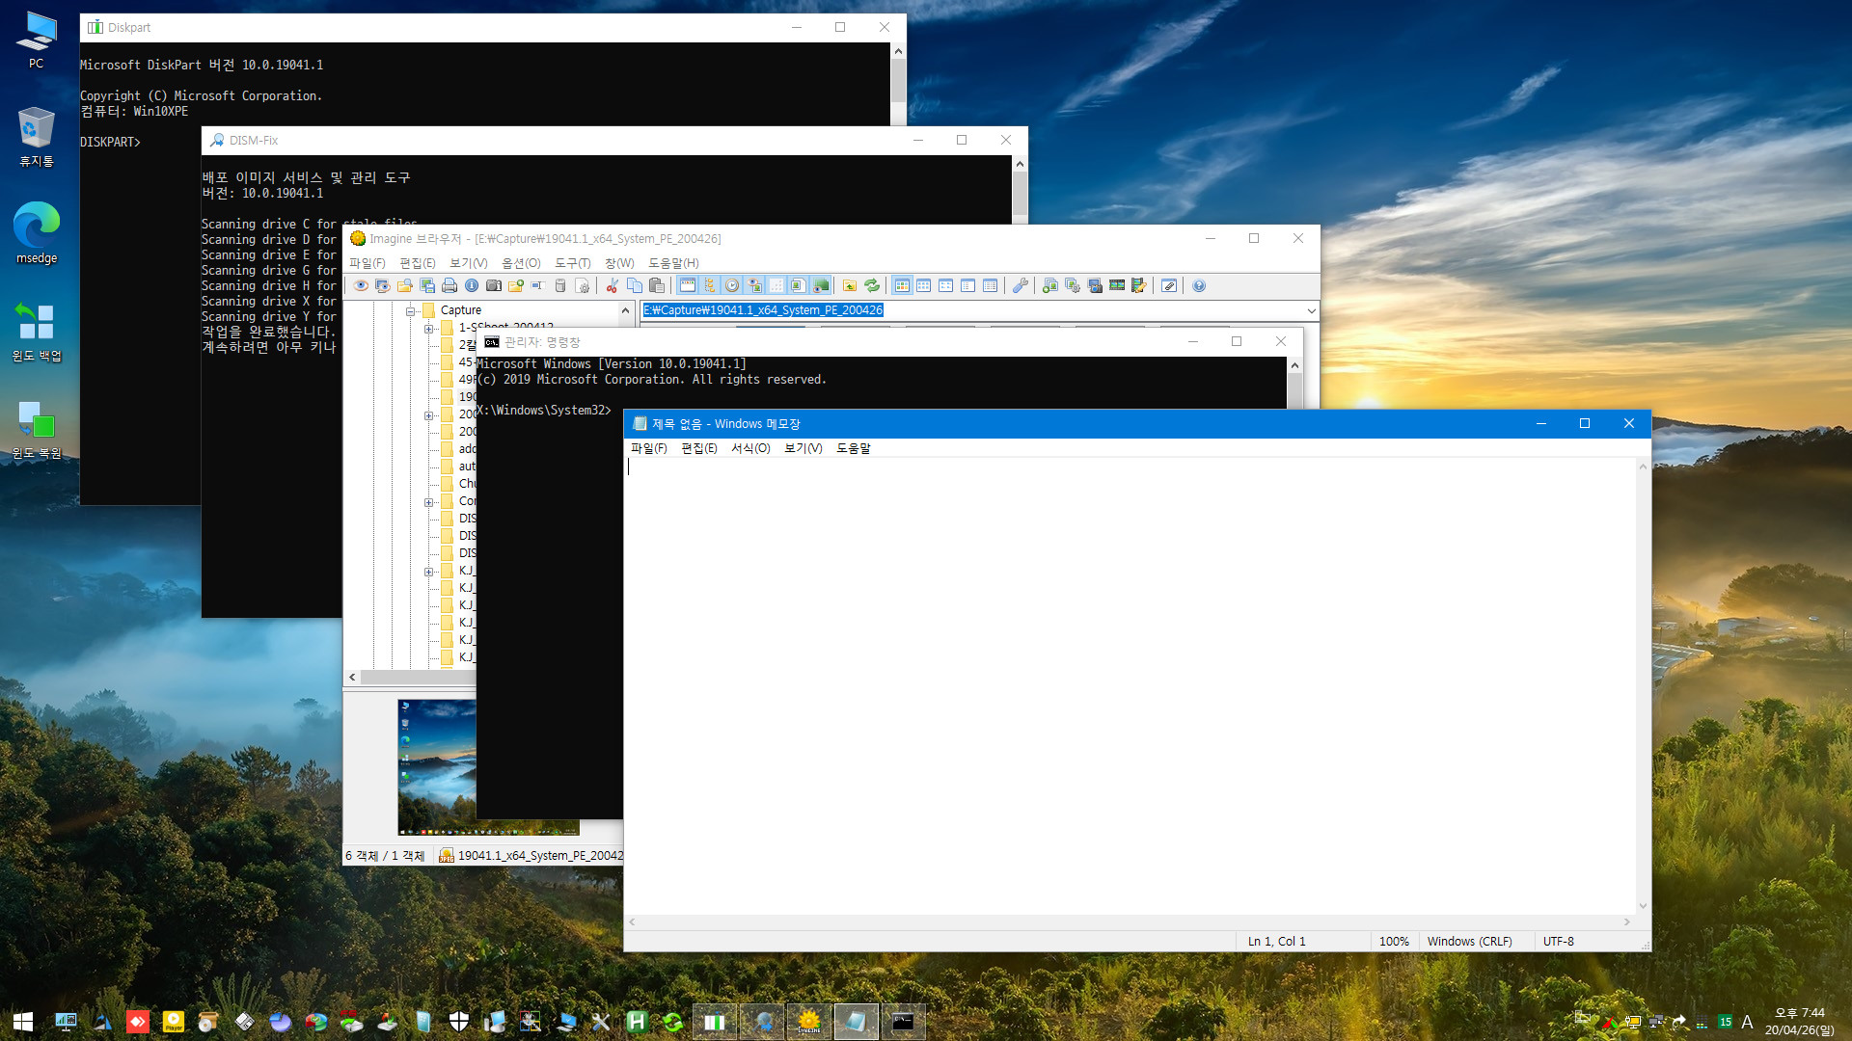Toggle the Imagine toolbar window-pane view button
This screenshot has height=1041, width=1852.
(x=688, y=285)
